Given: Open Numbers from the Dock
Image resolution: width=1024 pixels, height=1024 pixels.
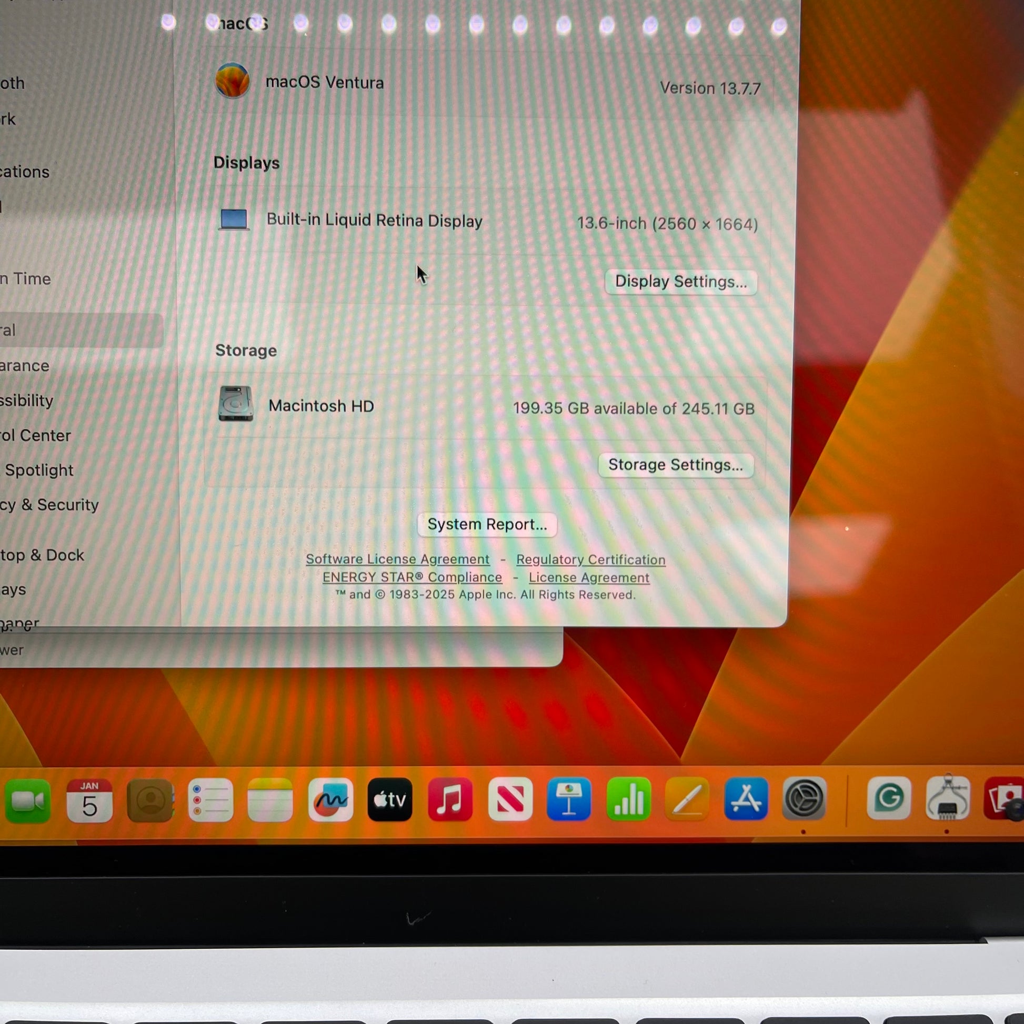Looking at the screenshot, I should click(x=628, y=799).
